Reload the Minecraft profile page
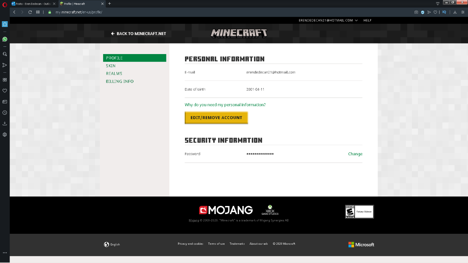 point(30,12)
